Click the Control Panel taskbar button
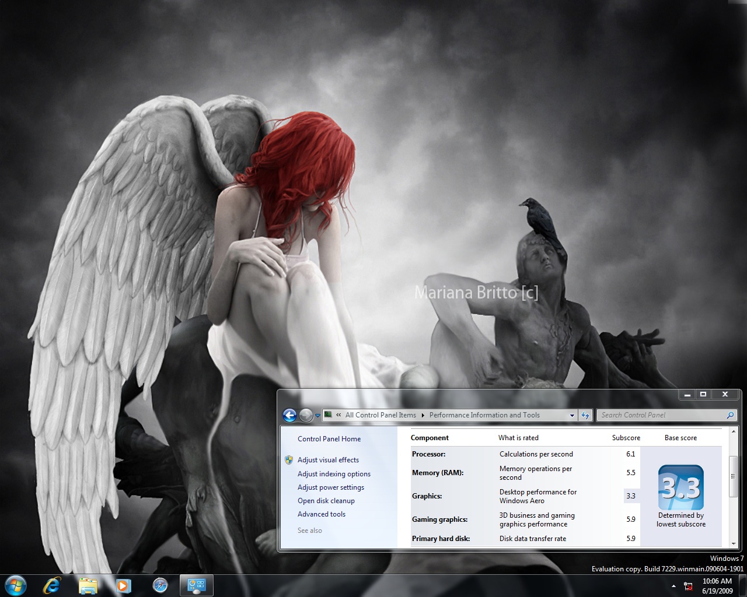 click(196, 585)
